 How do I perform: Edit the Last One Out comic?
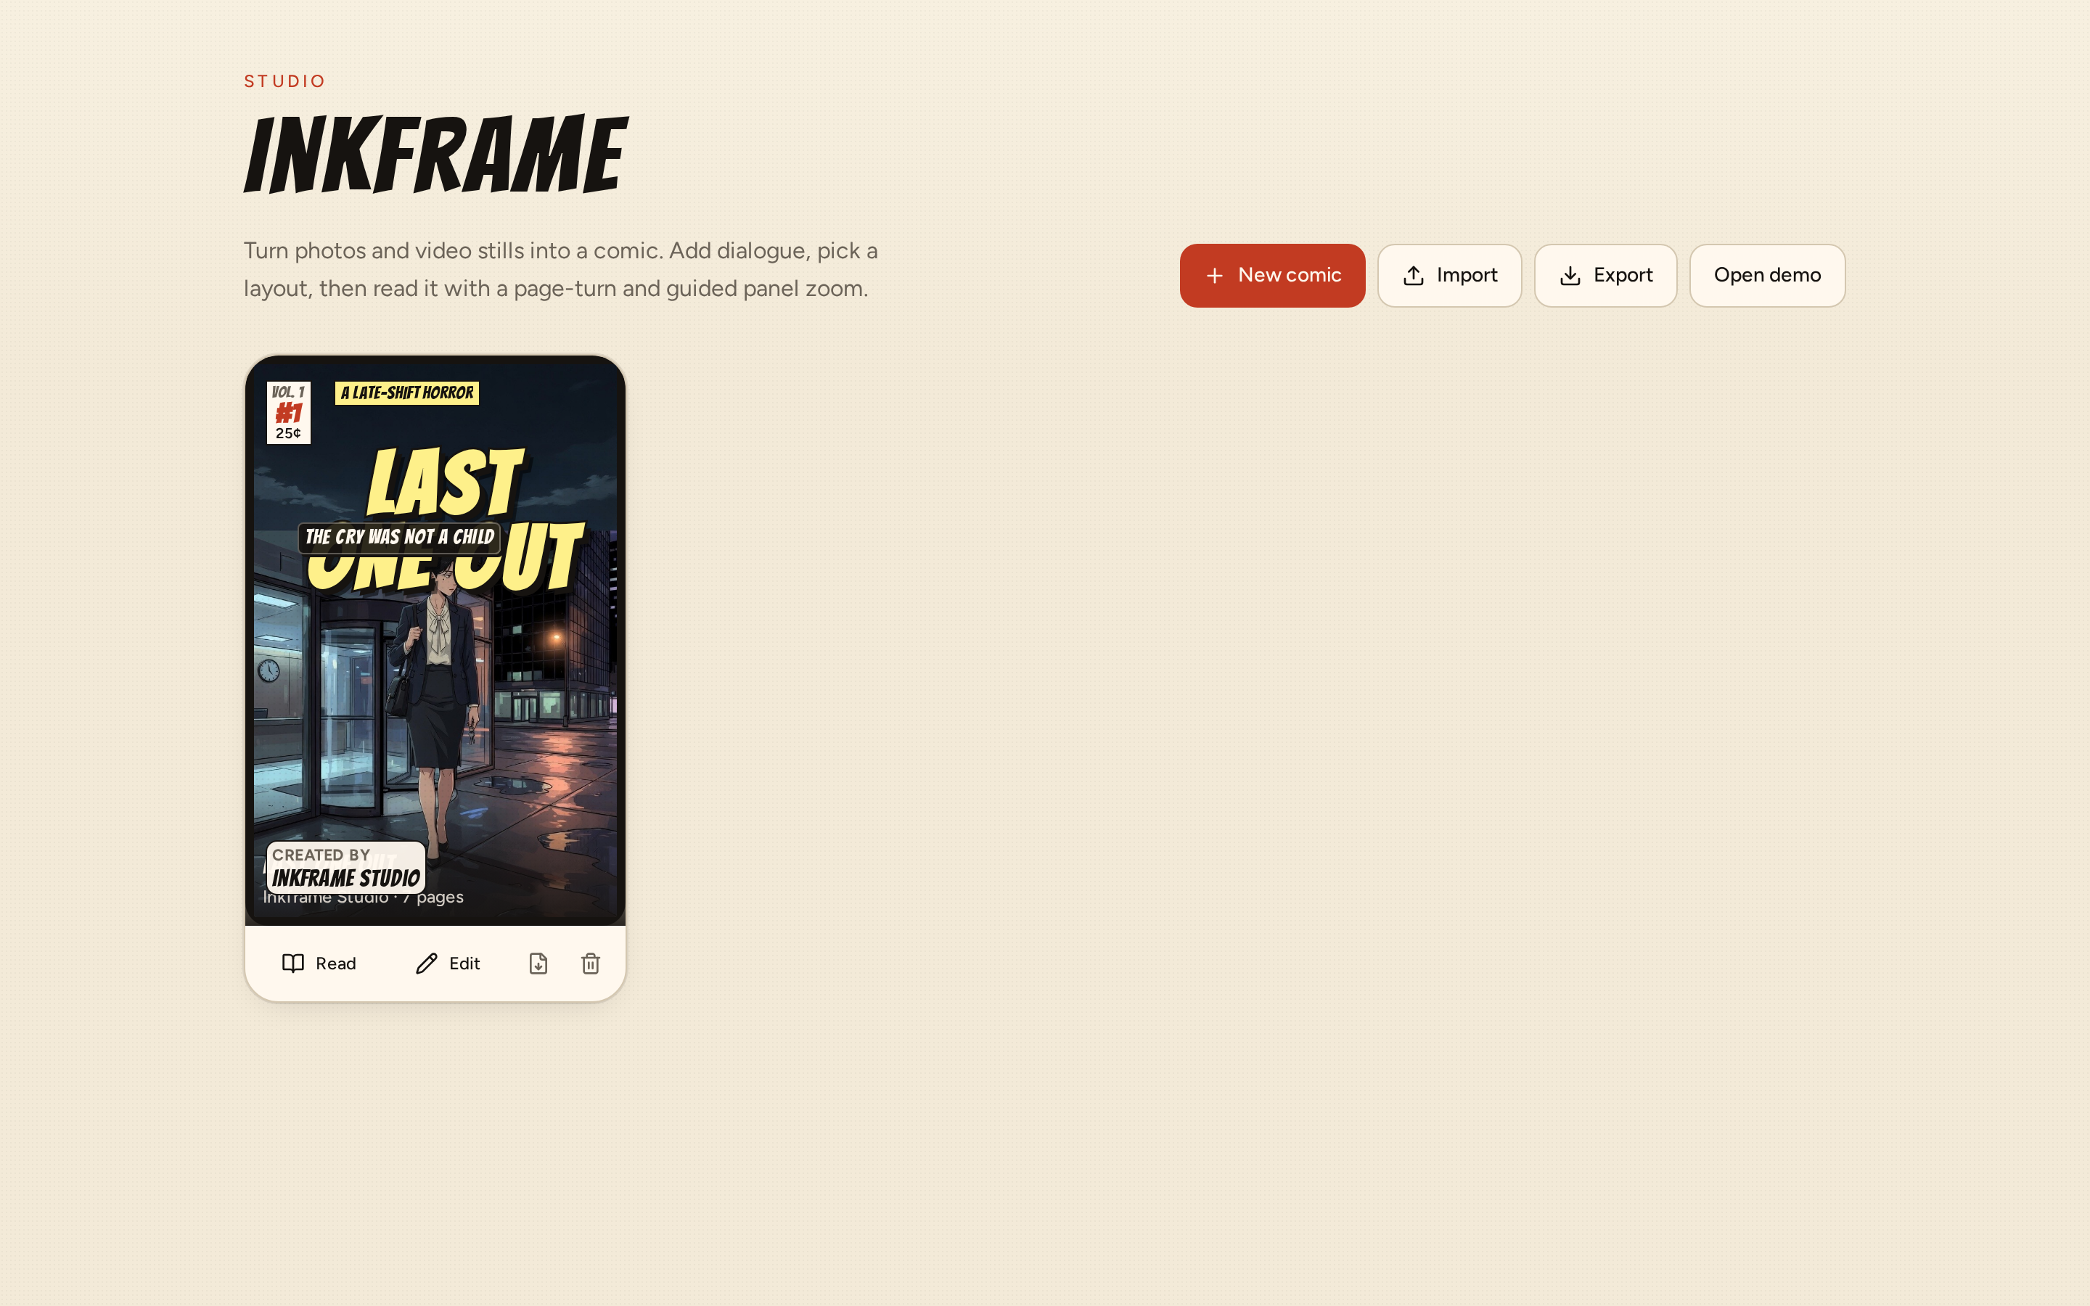(x=447, y=963)
